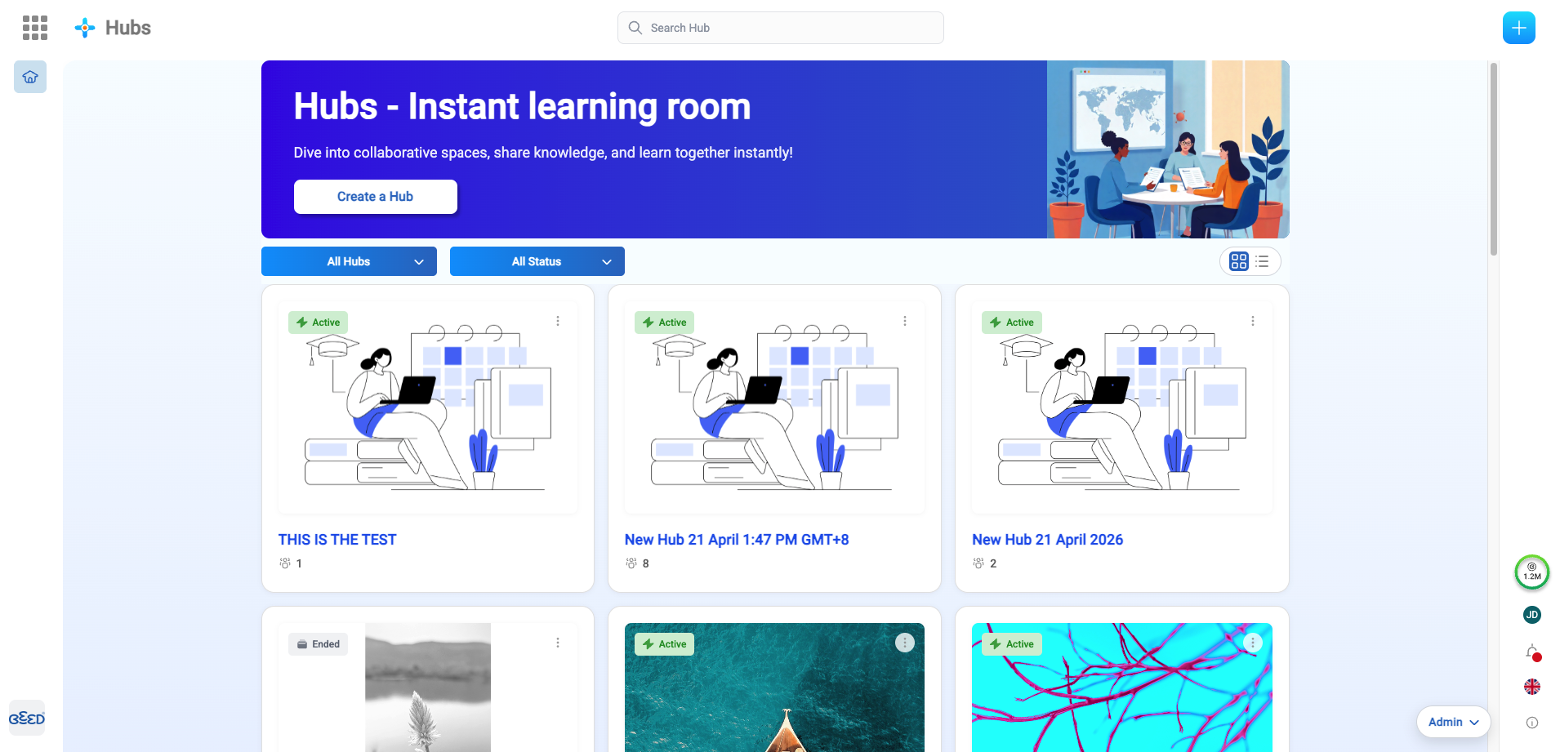
Task: Click the page vertical scrollbar
Action: pyautogui.click(x=1493, y=159)
